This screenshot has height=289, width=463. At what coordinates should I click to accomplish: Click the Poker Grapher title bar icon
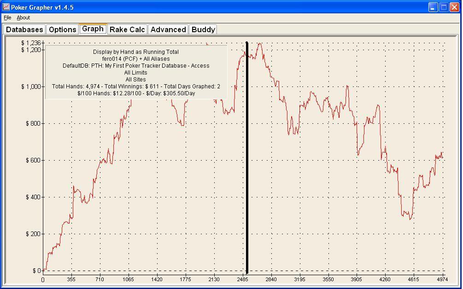click(x=6, y=7)
